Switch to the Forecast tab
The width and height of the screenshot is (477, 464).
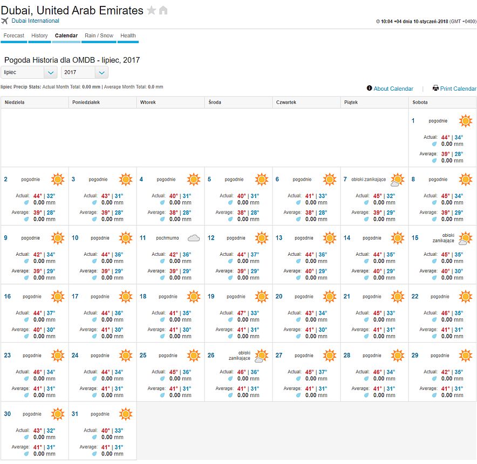(x=13, y=36)
